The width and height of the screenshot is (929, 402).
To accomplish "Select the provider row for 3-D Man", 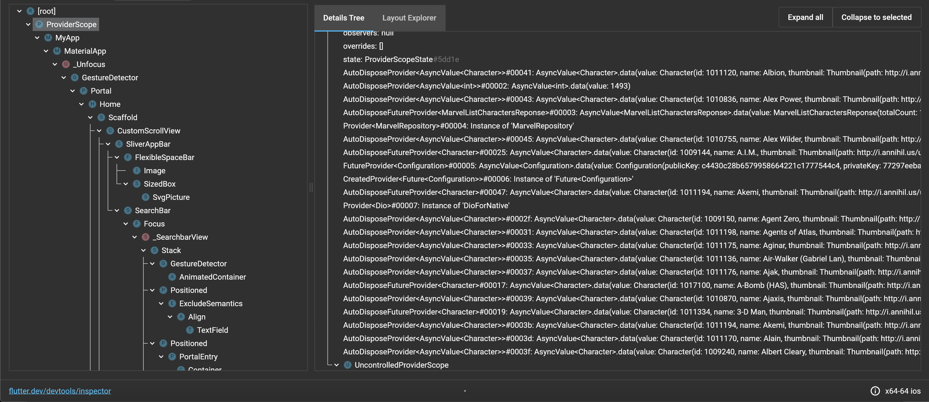I will (x=632, y=312).
